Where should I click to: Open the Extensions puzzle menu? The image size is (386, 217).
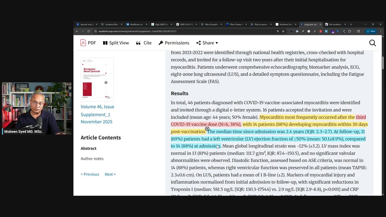click(x=350, y=31)
